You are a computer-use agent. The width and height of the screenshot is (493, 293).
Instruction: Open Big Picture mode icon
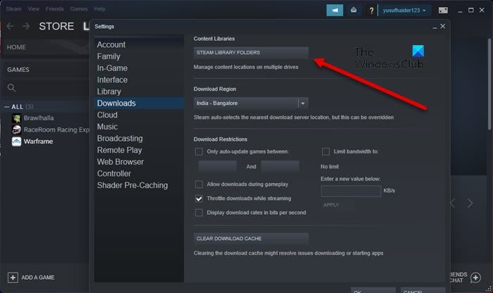click(443, 11)
